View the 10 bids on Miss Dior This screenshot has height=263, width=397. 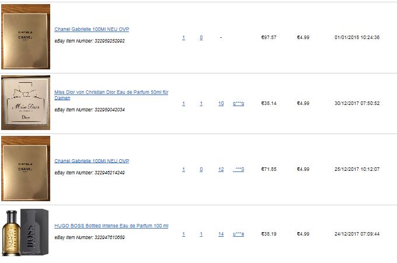(221, 103)
